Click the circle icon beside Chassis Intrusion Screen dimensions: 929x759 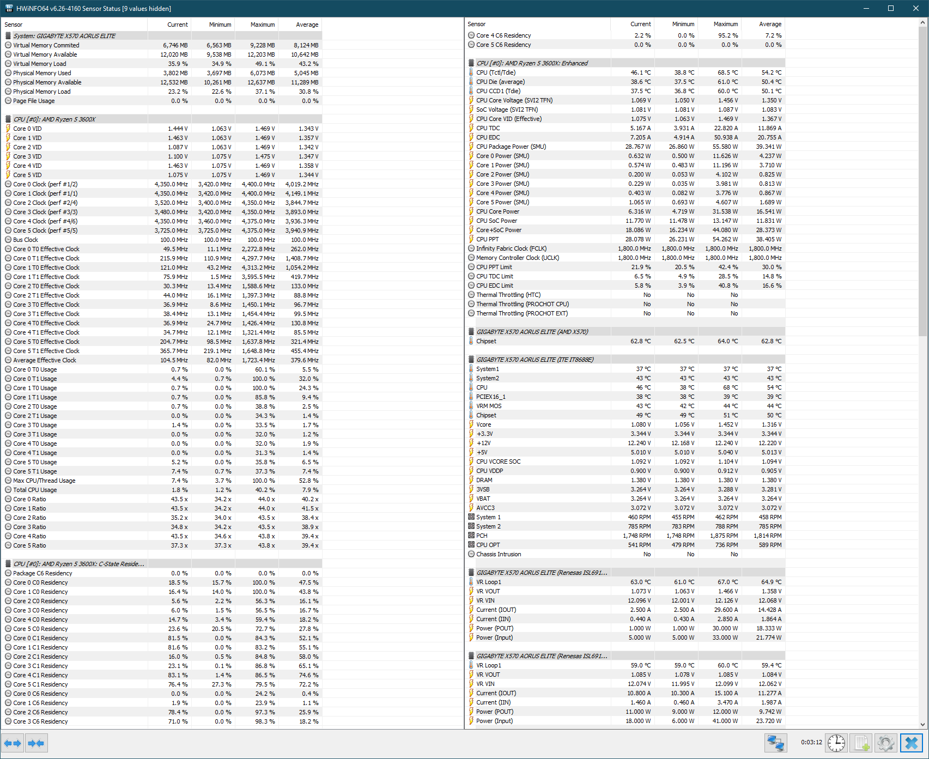[x=471, y=554]
